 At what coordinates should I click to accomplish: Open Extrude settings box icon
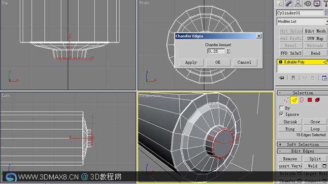[300, 173]
